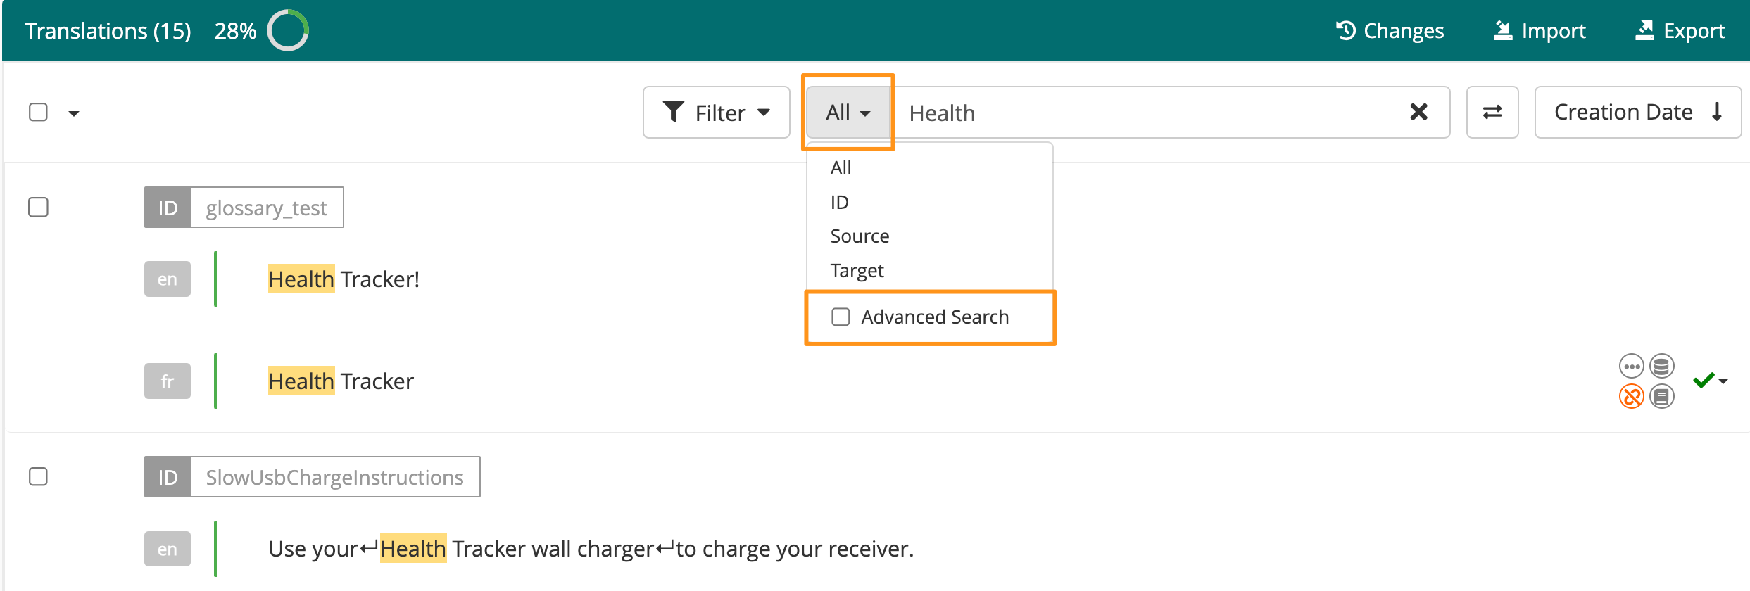Expand the status arrow next to green checkmark
Viewport: 1750px width, 591px height.
(1723, 381)
